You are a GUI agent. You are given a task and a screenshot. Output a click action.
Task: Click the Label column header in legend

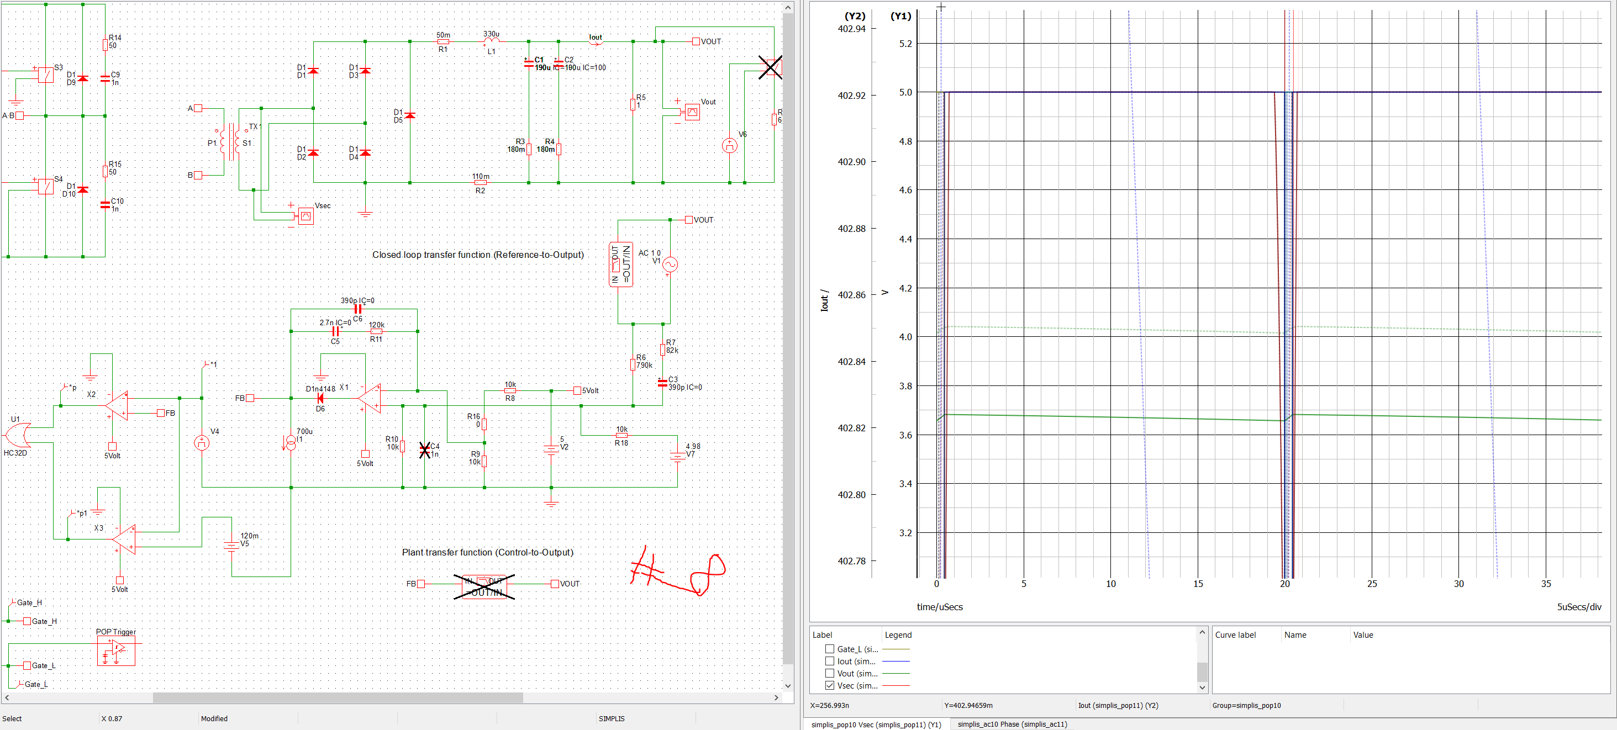pos(822,634)
